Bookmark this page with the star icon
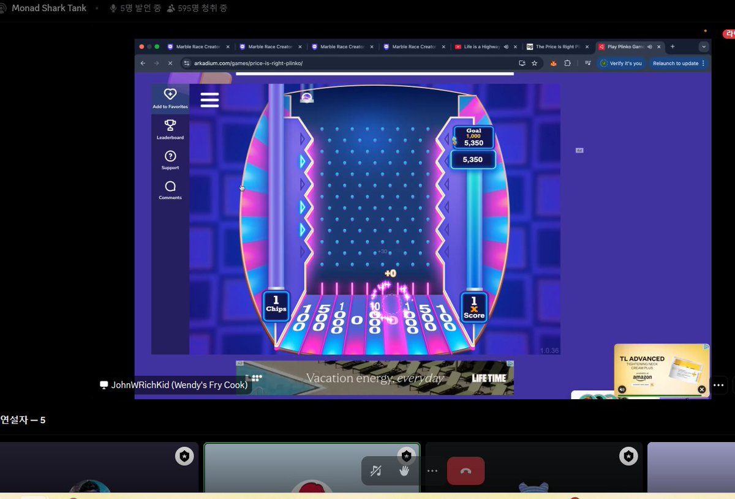Screen dimensions: 735x499 point(534,63)
